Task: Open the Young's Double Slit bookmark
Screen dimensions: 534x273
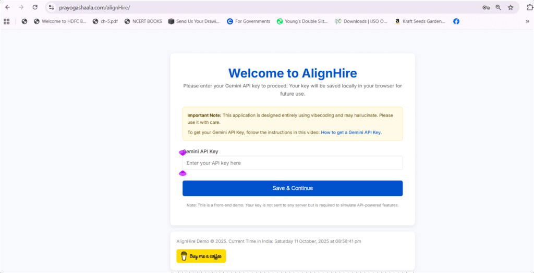Action: point(302,21)
